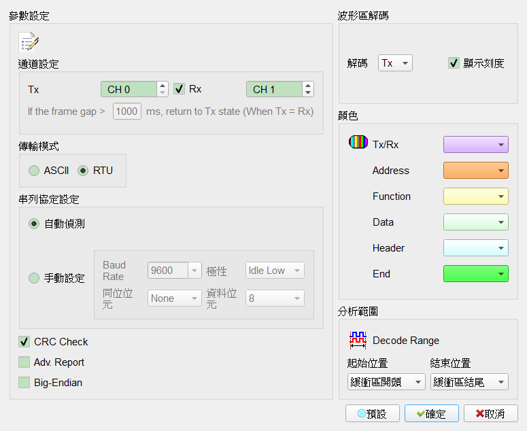527x431 pixels.
Task: Enable the Adv. Report checkbox
Action: 24,362
